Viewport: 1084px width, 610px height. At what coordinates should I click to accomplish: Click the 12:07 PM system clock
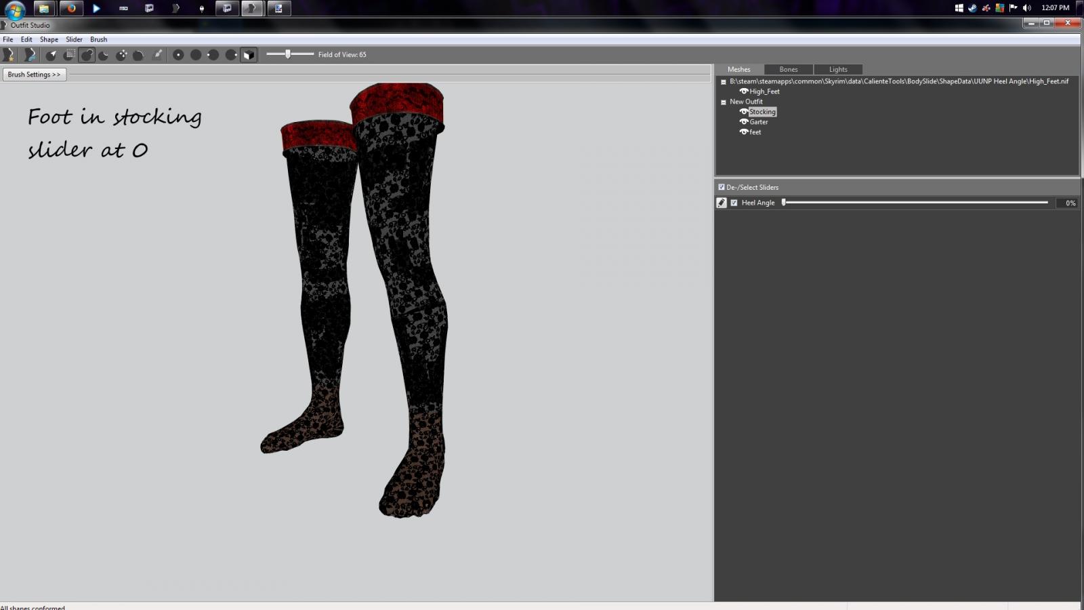coord(1055,8)
